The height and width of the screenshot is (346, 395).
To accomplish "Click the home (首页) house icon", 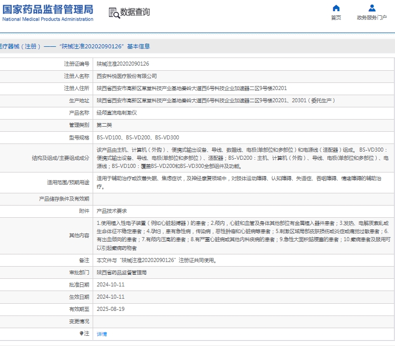I will (x=336, y=8).
